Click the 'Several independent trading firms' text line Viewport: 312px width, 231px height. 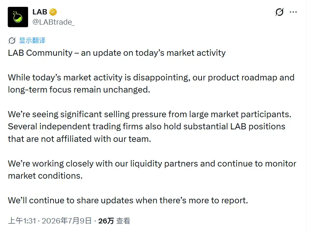pyautogui.click(x=147, y=127)
